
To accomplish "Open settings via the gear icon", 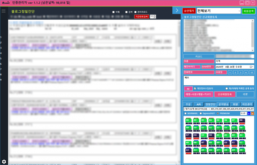I will coord(4,162).
